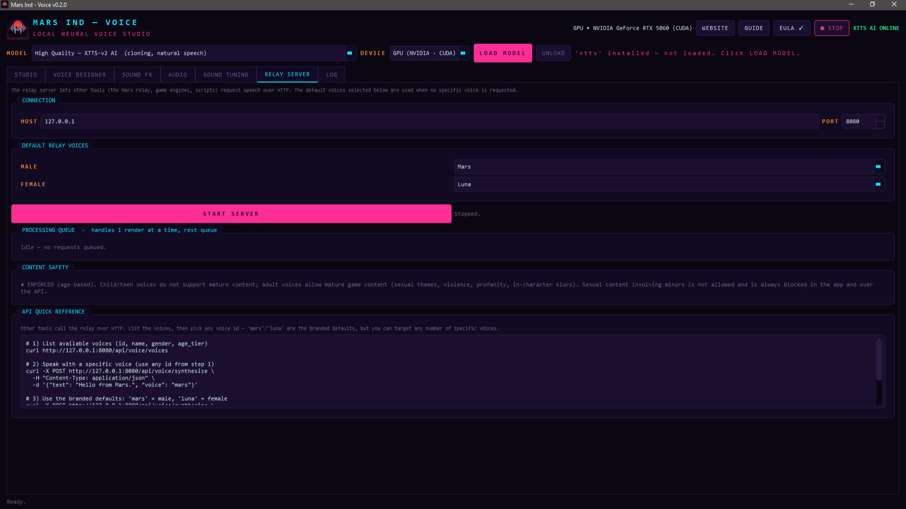The height and width of the screenshot is (509, 906).
Task: Click the 'Content-Type: application/json' line
Action: pos(93,378)
